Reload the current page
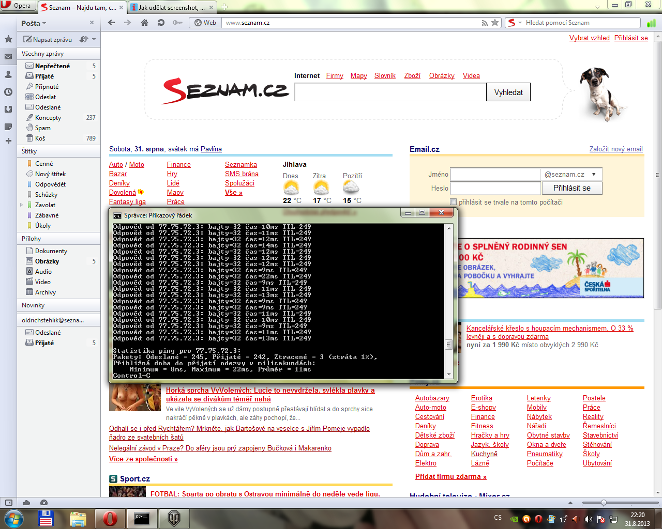Screen dimensions: 662x529 161,23
